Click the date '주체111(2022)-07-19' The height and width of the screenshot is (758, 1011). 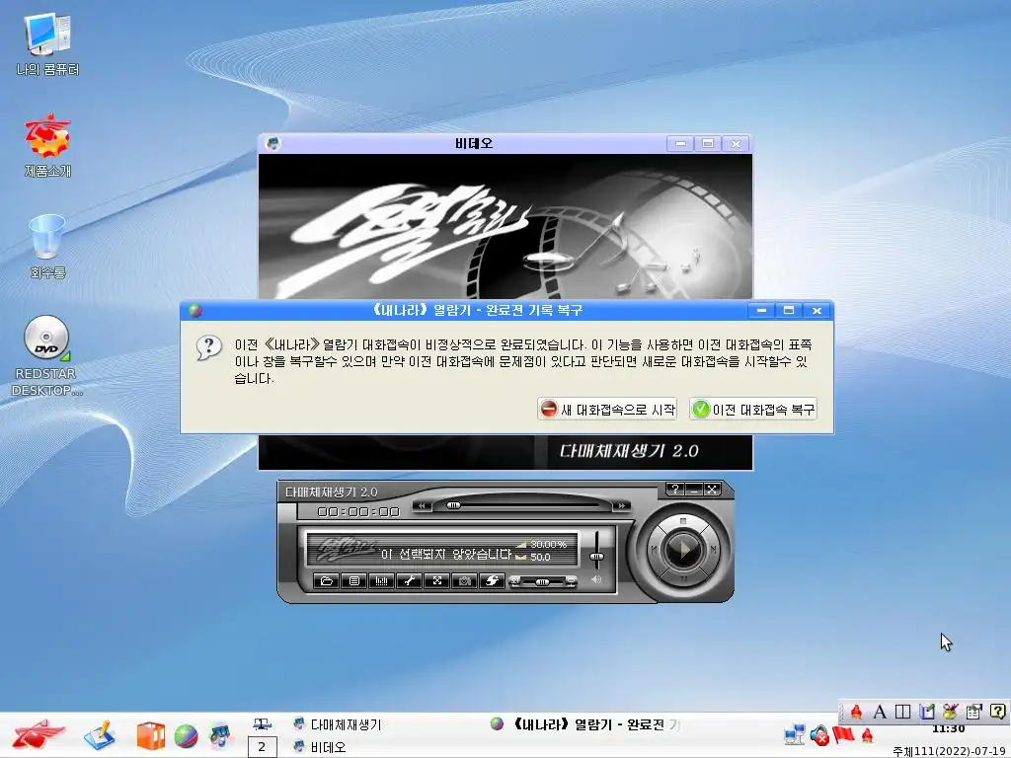click(950, 751)
